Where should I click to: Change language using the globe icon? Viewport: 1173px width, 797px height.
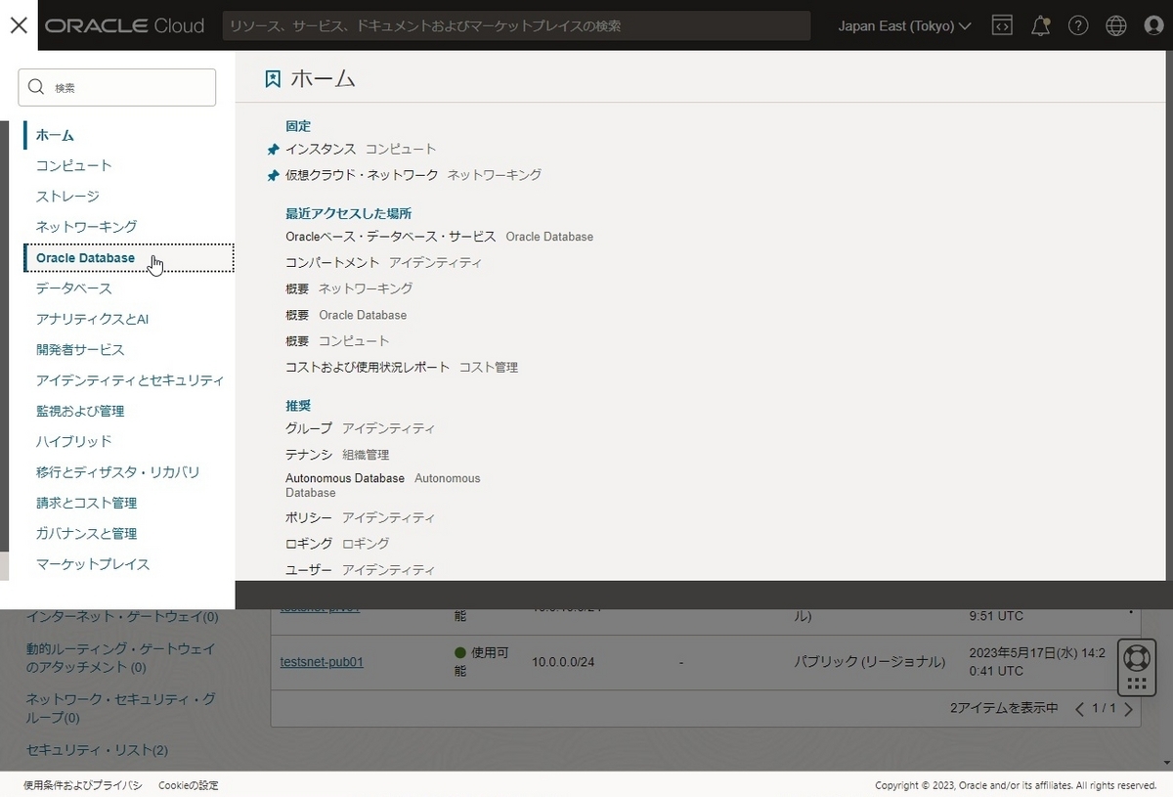tap(1115, 25)
